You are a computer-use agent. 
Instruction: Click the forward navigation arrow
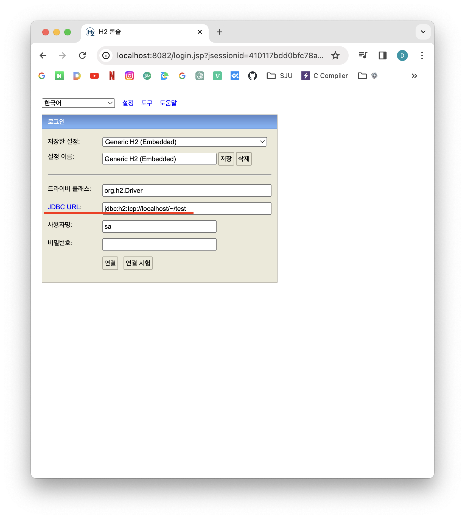pyautogui.click(x=63, y=55)
